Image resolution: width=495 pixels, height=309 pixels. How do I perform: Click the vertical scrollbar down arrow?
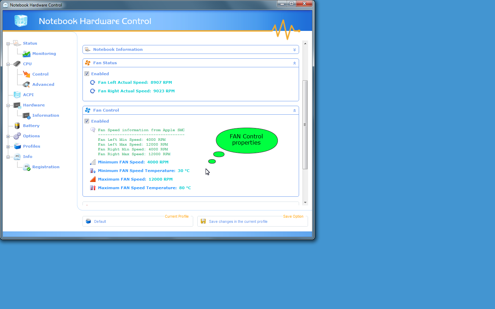[x=305, y=203]
